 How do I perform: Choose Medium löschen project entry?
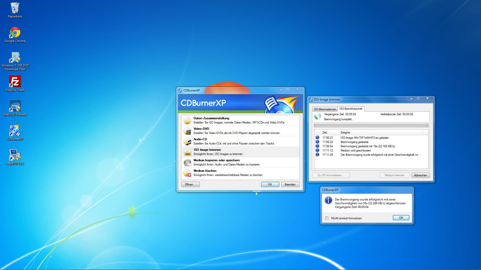point(240,173)
